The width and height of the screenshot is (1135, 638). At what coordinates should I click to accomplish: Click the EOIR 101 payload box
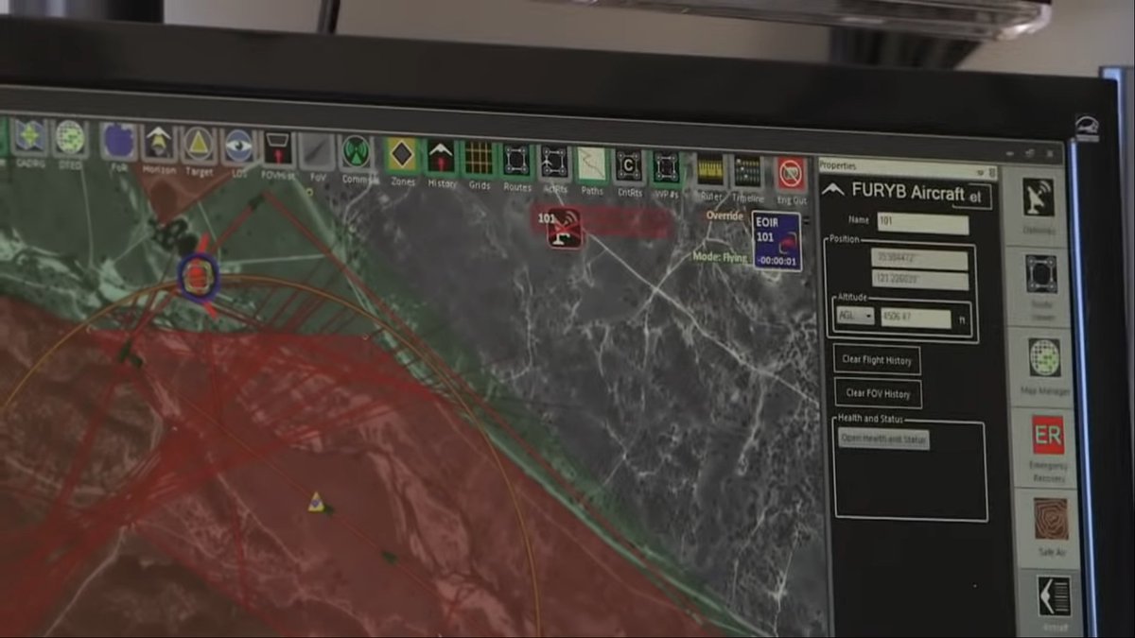pyautogui.click(x=777, y=242)
